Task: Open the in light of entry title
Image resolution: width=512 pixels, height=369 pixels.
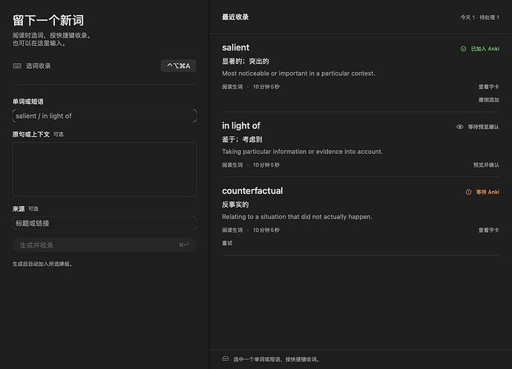Action: (241, 126)
